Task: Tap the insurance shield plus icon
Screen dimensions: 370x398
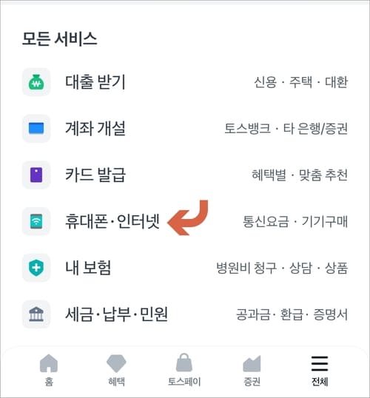Action: click(x=36, y=268)
